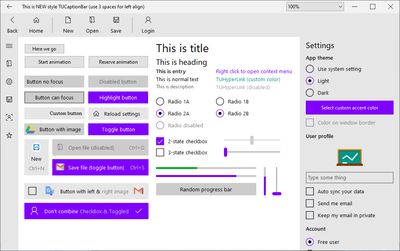Click Right click to open context menu link
Image resolution: width=400 pixels, height=251 pixels.
click(254, 72)
